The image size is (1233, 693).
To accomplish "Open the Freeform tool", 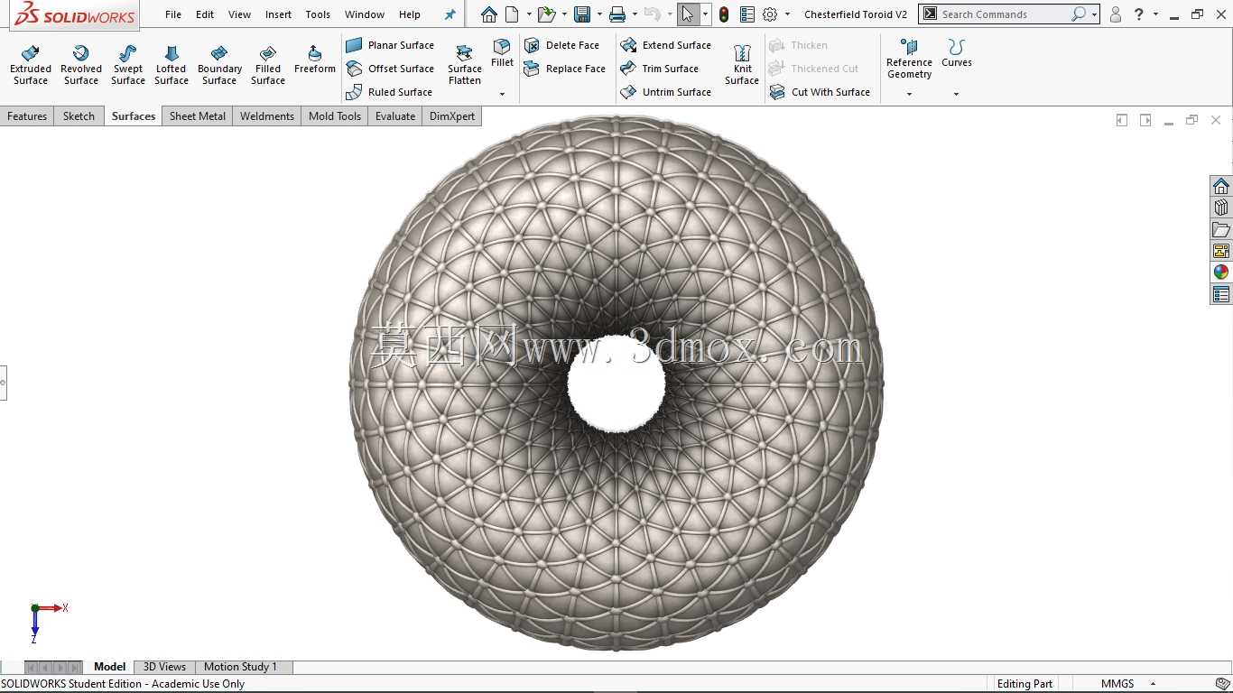I will pyautogui.click(x=315, y=60).
